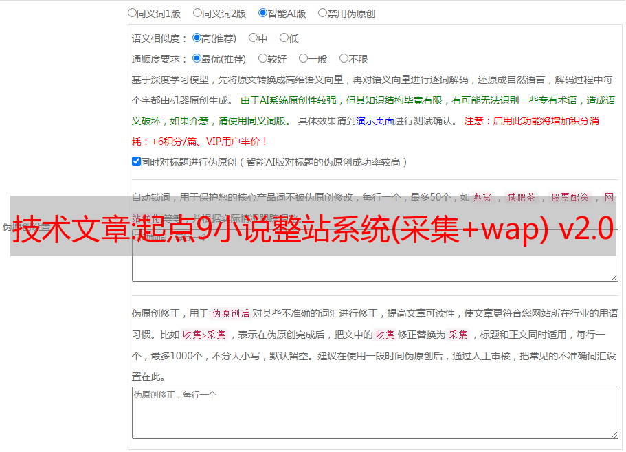Viewport: 626px width, 452px height.
Task: Click the text 进行测试确认。
Action: point(427,121)
